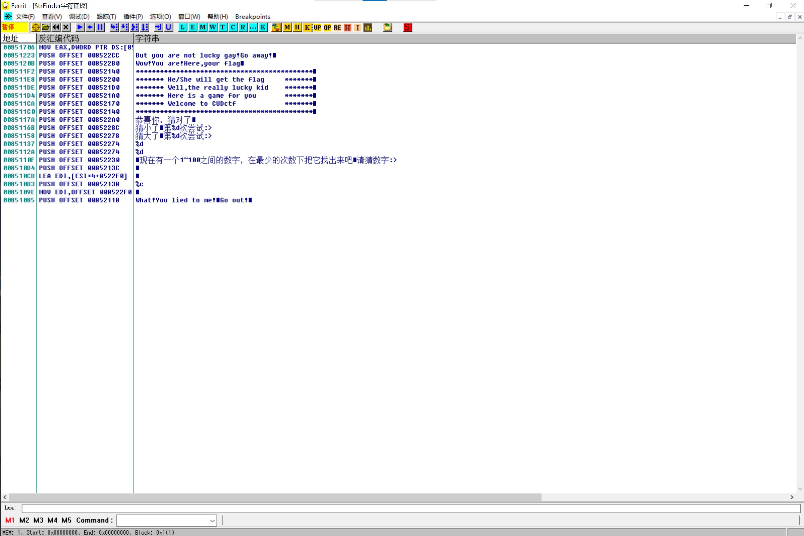
Task: Click the Run program play icon
Action: (80, 27)
